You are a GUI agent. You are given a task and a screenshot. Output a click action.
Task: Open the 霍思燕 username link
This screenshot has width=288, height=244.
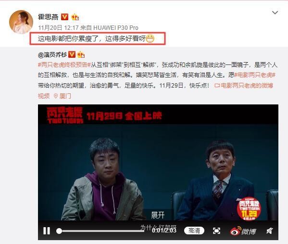(x=48, y=17)
